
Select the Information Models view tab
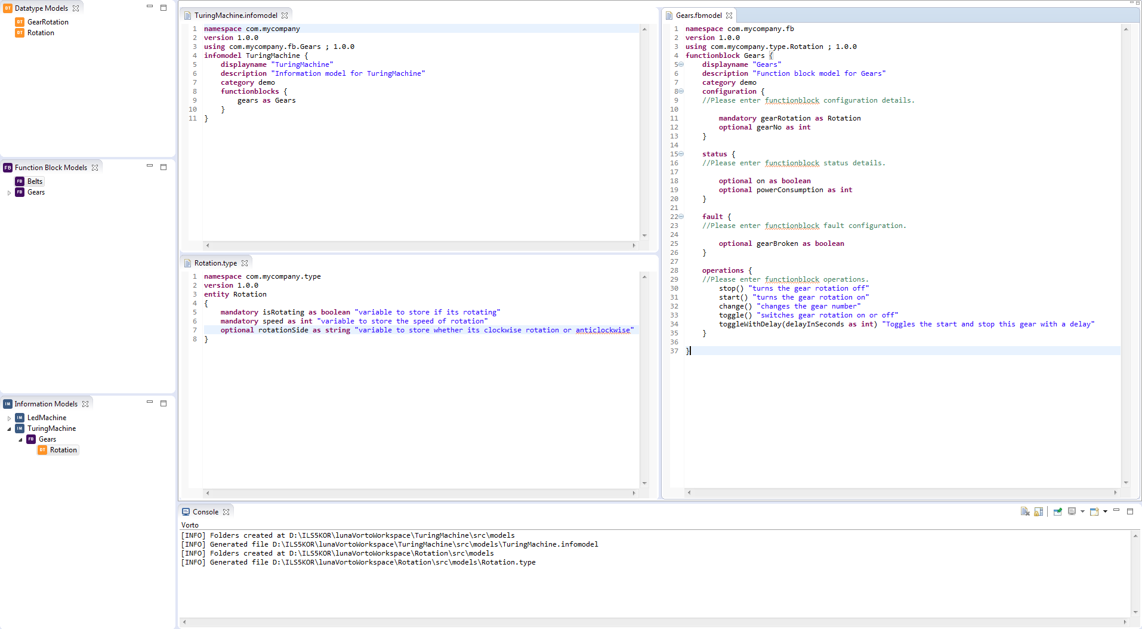coord(46,404)
